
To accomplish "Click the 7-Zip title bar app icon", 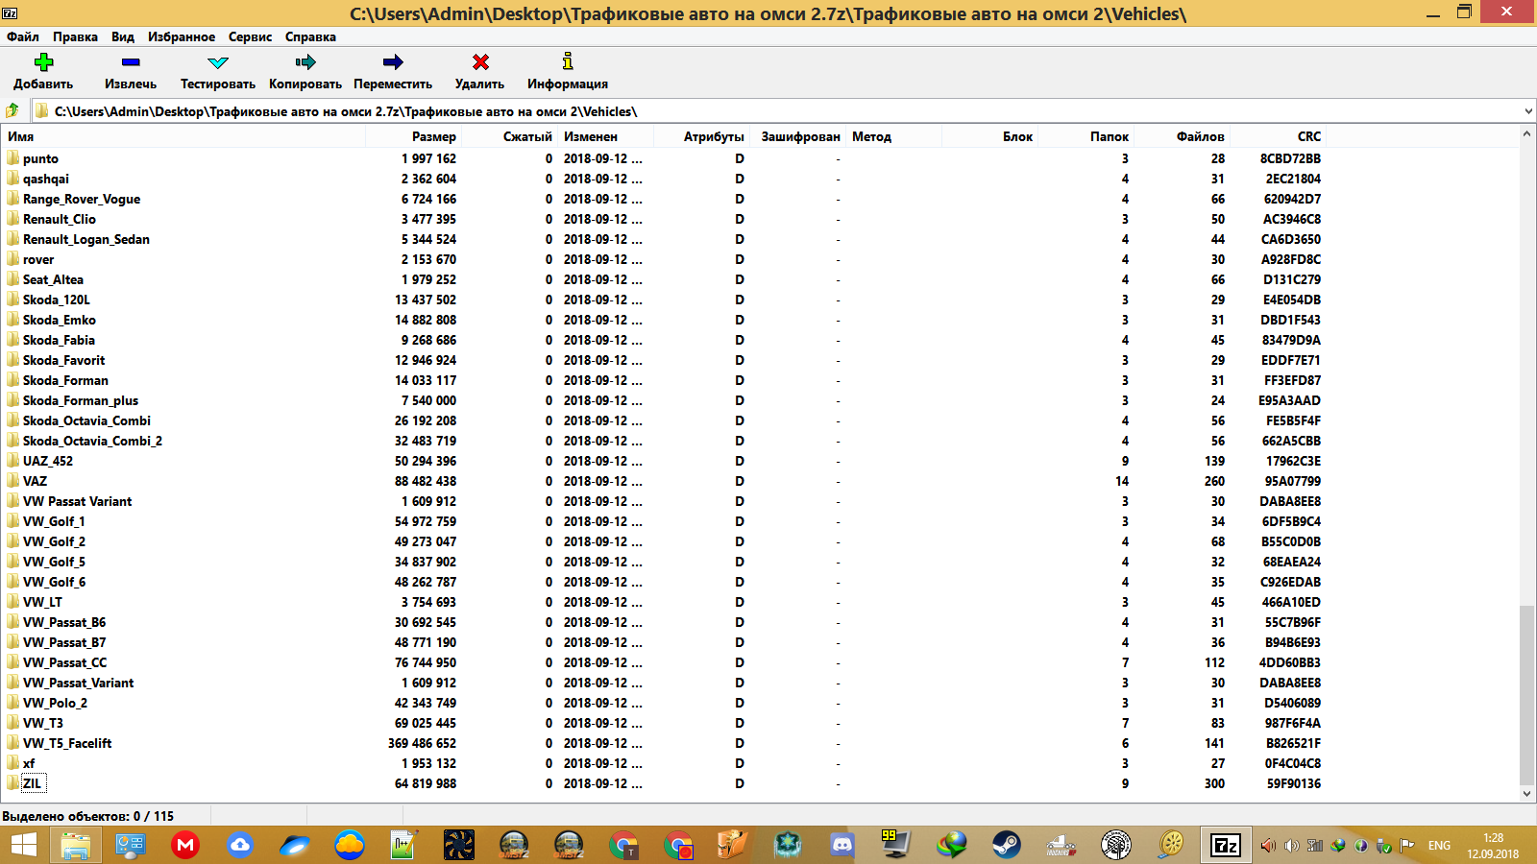I will pyautogui.click(x=10, y=13).
